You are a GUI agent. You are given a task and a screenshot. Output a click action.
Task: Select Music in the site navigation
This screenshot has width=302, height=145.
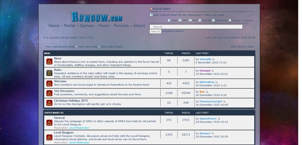(104, 26)
